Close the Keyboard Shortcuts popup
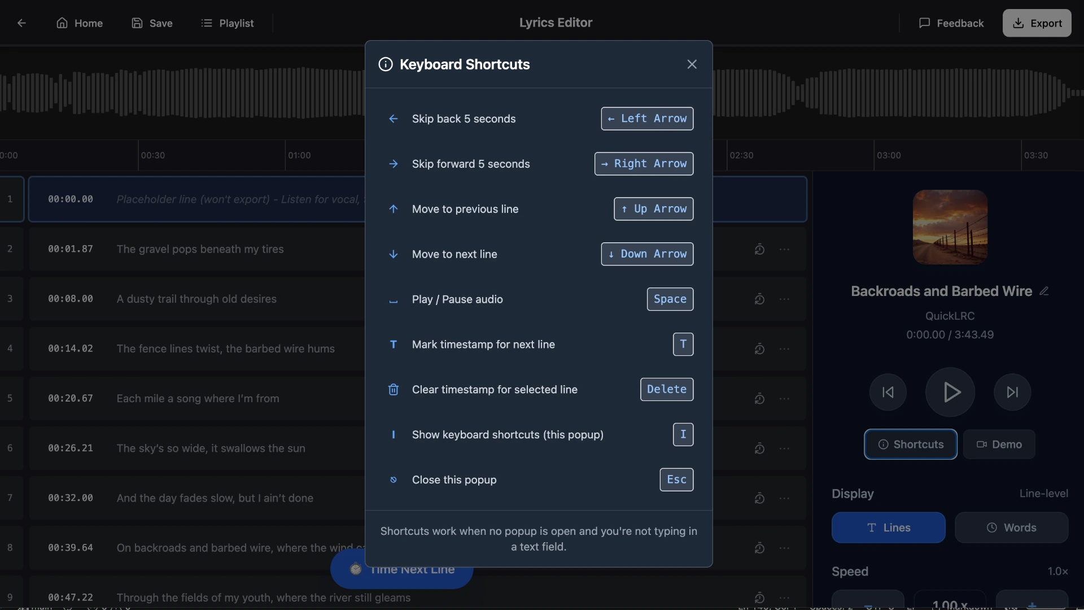The height and width of the screenshot is (610, 1084). 692,64
